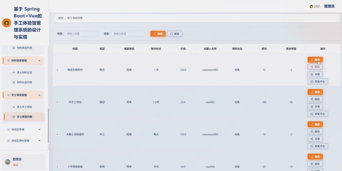
Task: Click the volunteers005 creator cell
Action: (210, 134)
